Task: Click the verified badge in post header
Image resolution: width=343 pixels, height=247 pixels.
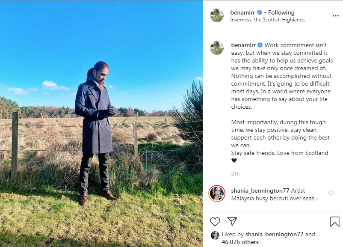Action: click(260, 12)
